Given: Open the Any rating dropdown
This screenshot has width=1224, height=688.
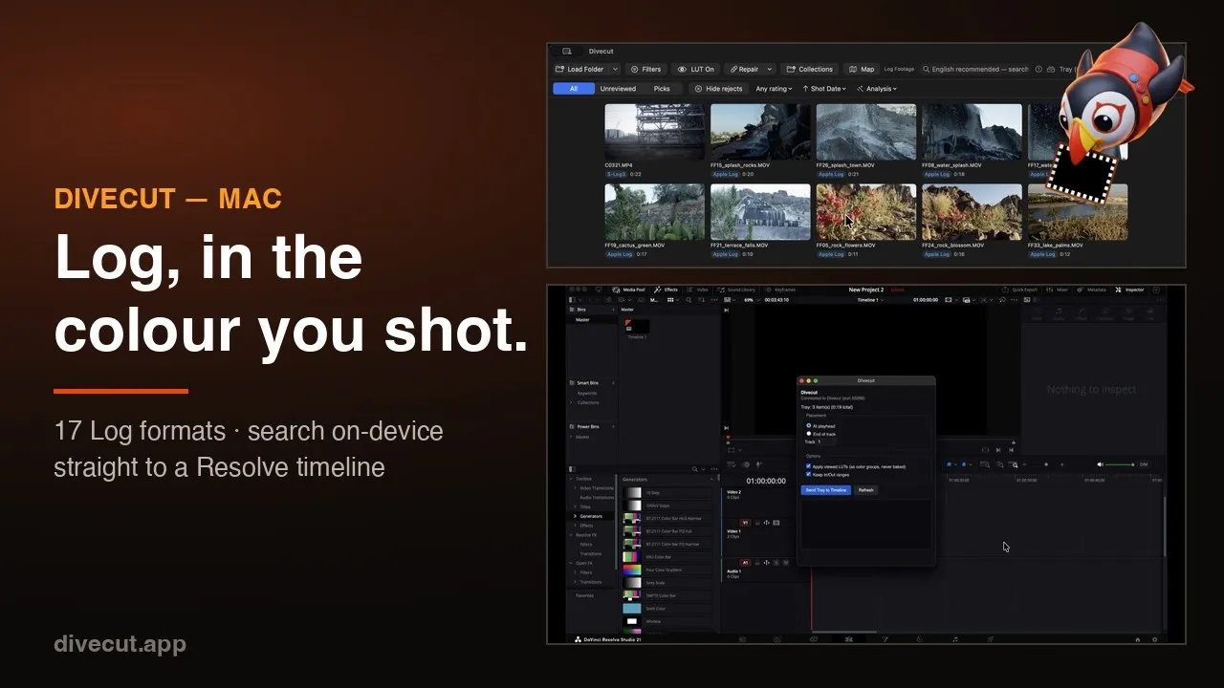Looking at the screenshot, I should tap(773, 89).
